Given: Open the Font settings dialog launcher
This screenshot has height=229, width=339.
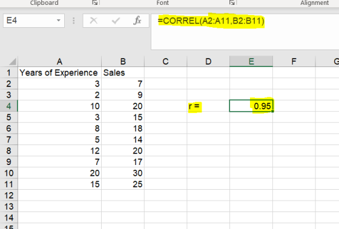Looking at the screenshot, I should (x=232, y=2).
